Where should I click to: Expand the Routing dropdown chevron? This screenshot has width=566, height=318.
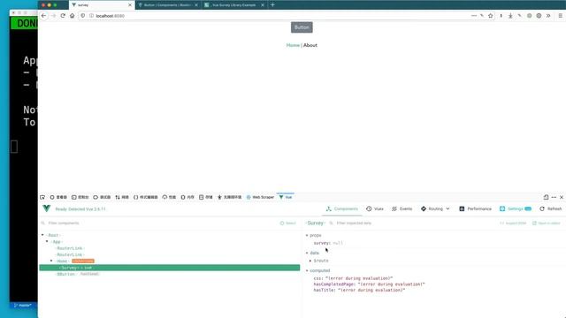coord(448,208)
